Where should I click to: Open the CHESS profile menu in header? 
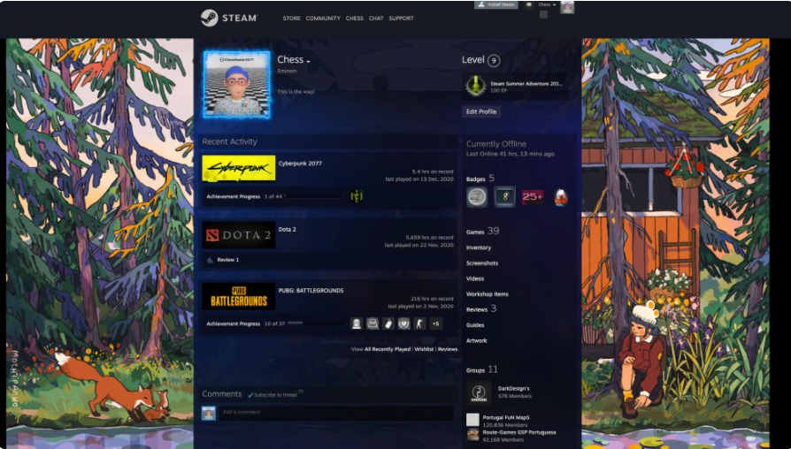[354, 19]
